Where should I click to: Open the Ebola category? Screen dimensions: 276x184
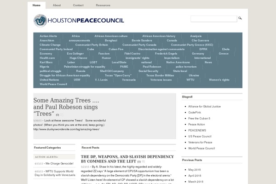coord(226,49)
